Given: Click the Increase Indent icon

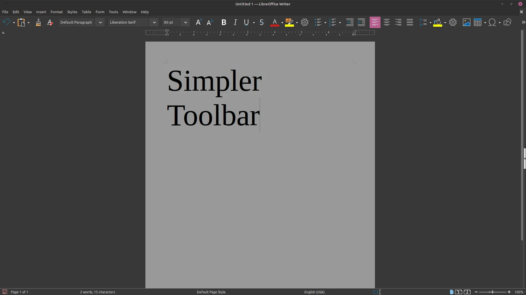Looking at the screenshot, I should 350,22.
